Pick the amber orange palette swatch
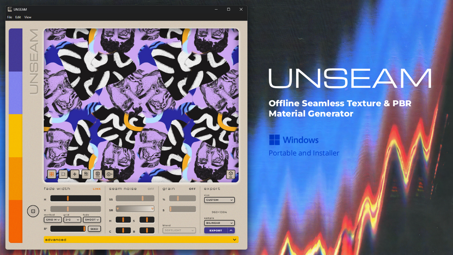The height and width of the screenshot is (255, 453). tap(16, 178)
